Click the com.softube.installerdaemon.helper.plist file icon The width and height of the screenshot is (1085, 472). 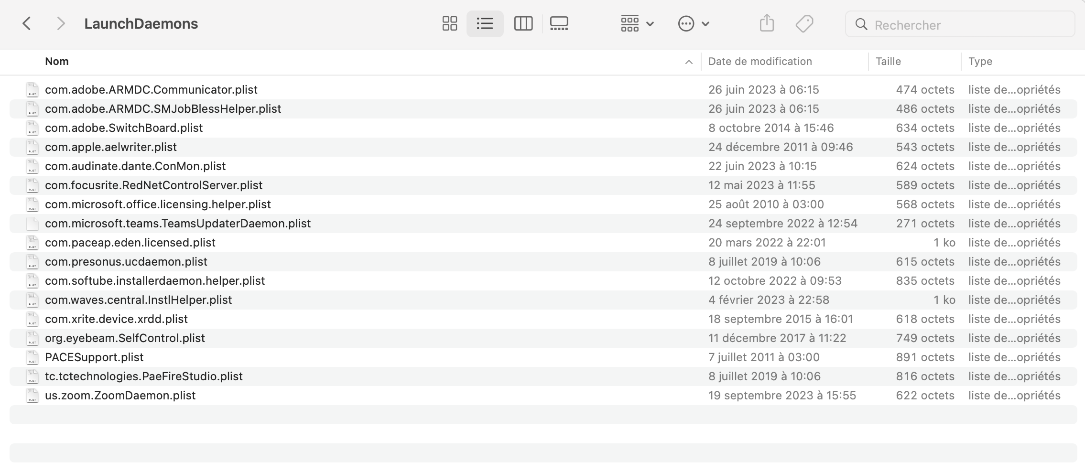[33, 280]
